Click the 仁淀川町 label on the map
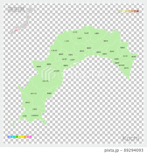This screenshot has width=147, height=153. [x=54, y=51]
